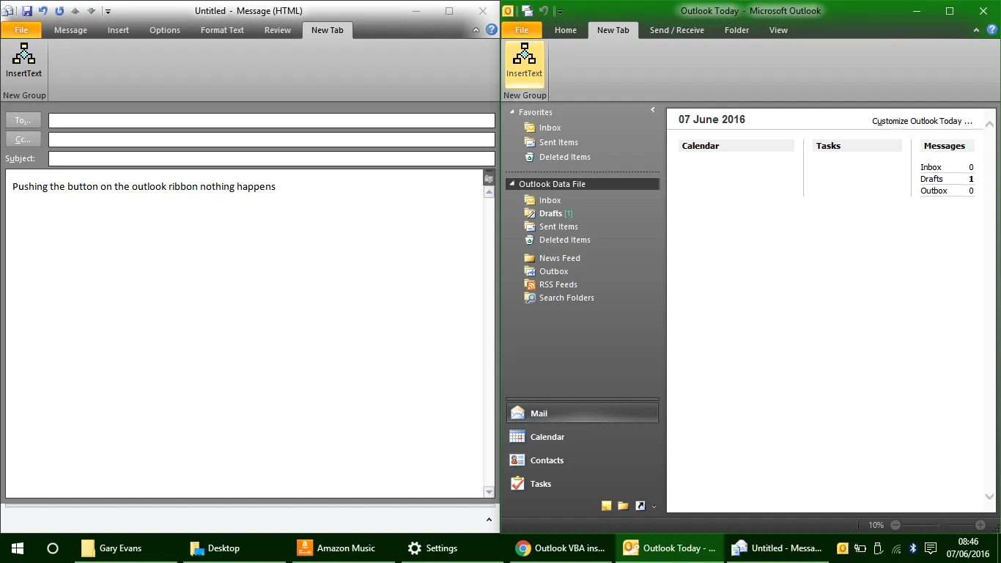Open Amazon Music from the taskbar
This screenshot has width=1001, height=563.
click(x=338, y=548)
